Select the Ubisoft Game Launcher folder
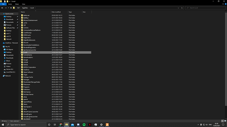This screenshot has width=227, height=127. (x=31, y=112)
